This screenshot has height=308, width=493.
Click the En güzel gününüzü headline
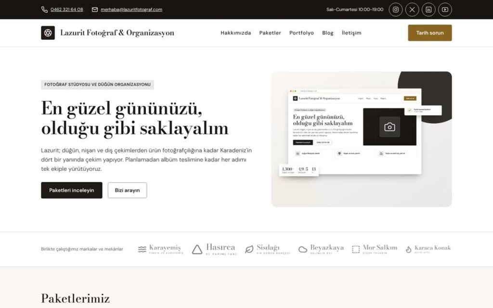click(x=135, y=118)
